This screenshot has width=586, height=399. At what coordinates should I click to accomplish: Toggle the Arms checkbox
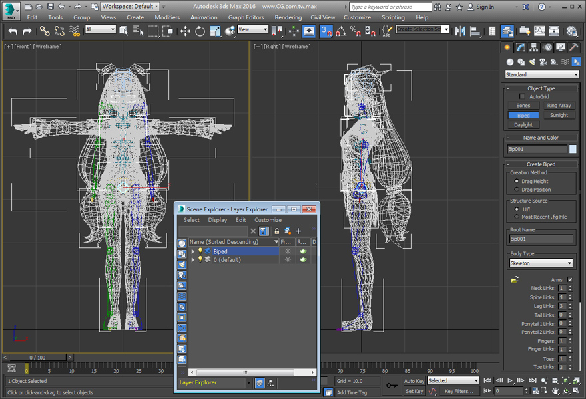click(570, 279)
